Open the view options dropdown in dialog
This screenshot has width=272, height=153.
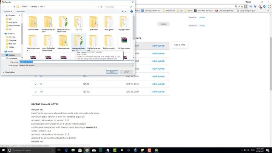pyautogui.click(x=126, y=11)
